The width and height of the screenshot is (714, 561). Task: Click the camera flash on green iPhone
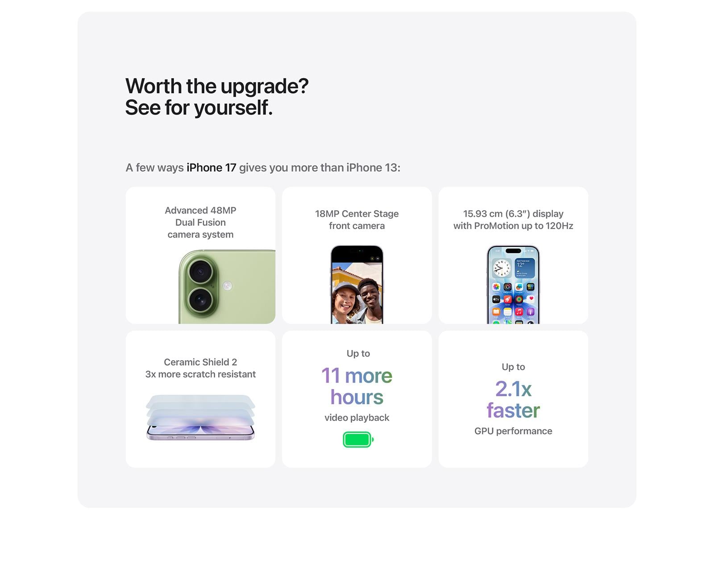click(228, 286)
